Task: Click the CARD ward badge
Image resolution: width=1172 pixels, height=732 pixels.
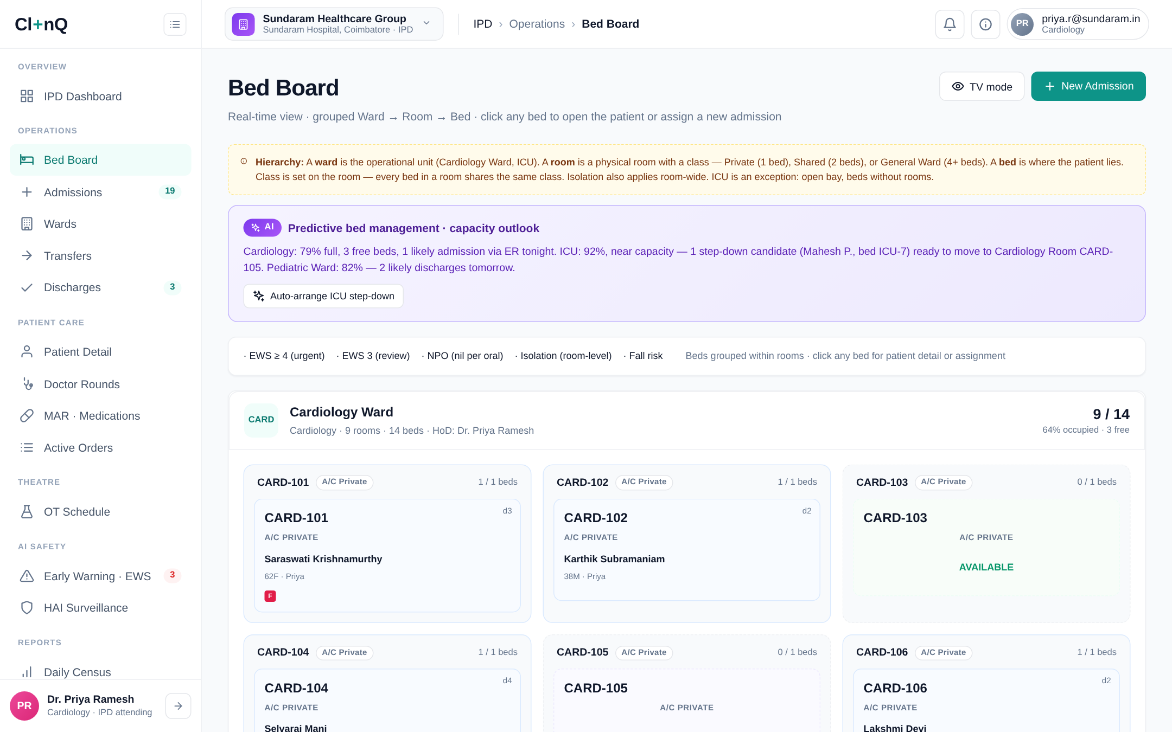Action: click(261, 420)
